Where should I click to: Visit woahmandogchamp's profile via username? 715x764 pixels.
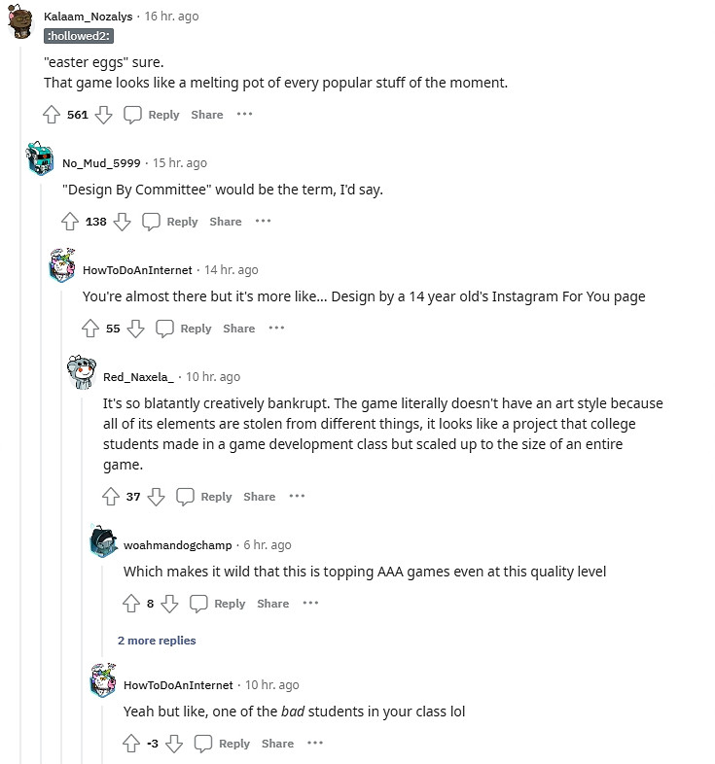(178, 545)
